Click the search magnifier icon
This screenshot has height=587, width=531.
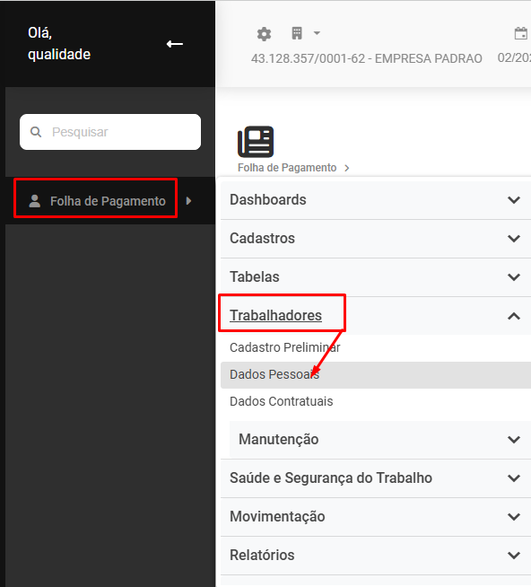pyautogui.click(x=36, y=132)
